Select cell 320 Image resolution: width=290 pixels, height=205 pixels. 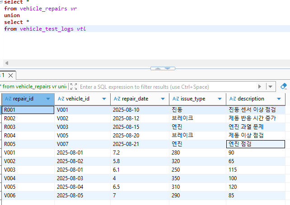(x=198, y=161)
